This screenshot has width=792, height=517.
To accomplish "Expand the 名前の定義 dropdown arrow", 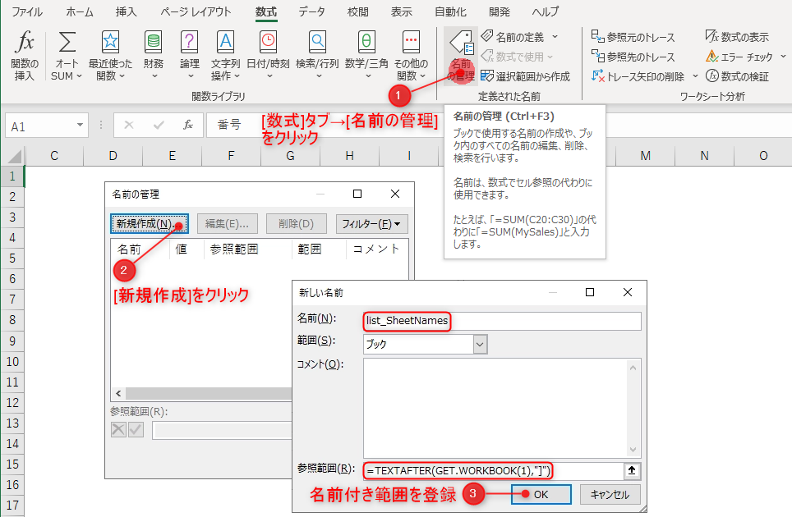I will [555, 37].
